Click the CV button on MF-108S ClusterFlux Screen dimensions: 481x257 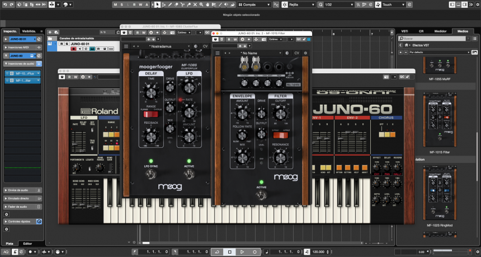tap(205, 46)
